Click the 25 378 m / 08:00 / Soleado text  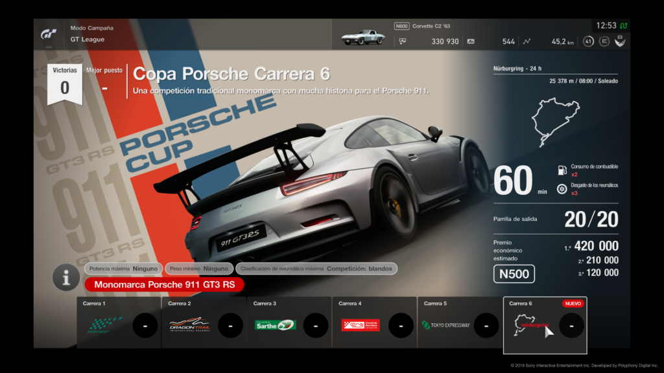pos(584,81)
